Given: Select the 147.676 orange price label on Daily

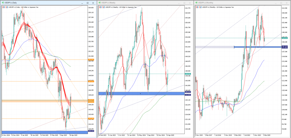Looking at the screenshot, I should click(x=91, y=81).
